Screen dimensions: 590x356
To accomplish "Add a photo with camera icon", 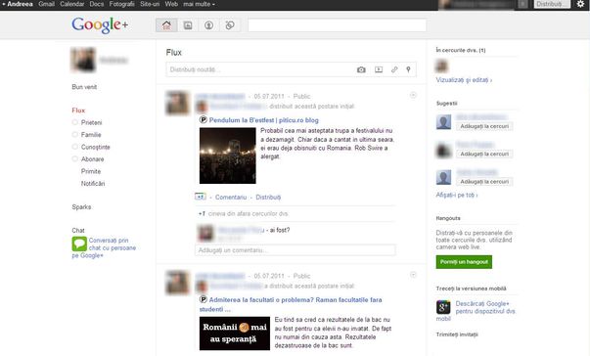I will point(361,69).
